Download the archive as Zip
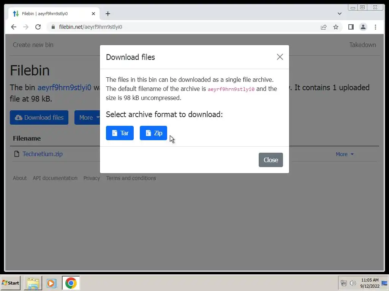Viewport: 389px width, 291px height. (153, 133)
